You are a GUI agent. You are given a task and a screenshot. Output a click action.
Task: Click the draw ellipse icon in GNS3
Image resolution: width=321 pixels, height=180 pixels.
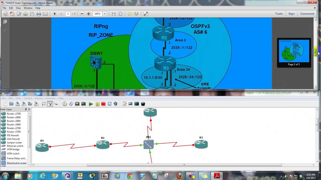click(143, 104)
